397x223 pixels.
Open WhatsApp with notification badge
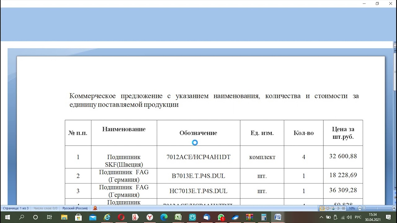tap(221, 217)
